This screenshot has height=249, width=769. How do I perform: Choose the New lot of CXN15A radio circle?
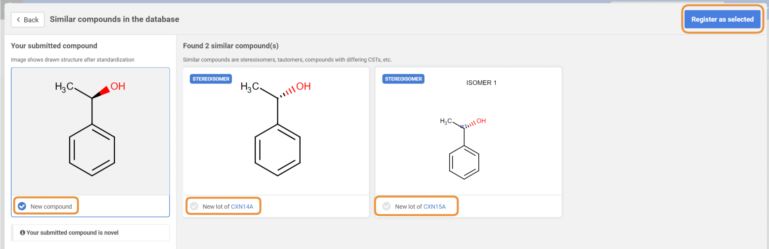click(386, 206)
